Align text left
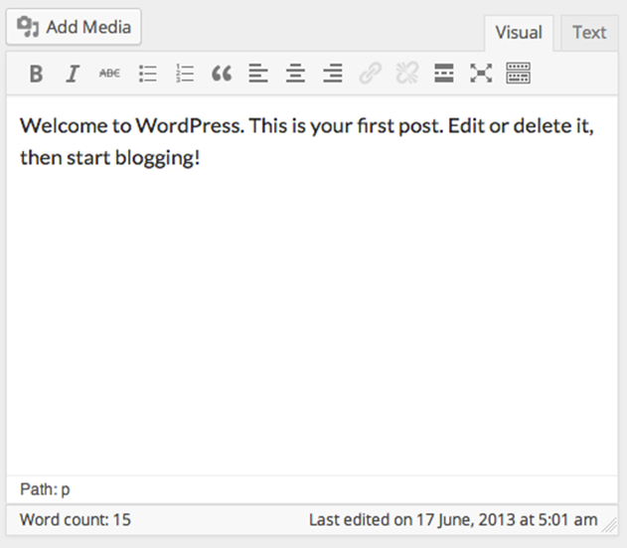This screenshot has height=548, width=627. click(258, 74)
